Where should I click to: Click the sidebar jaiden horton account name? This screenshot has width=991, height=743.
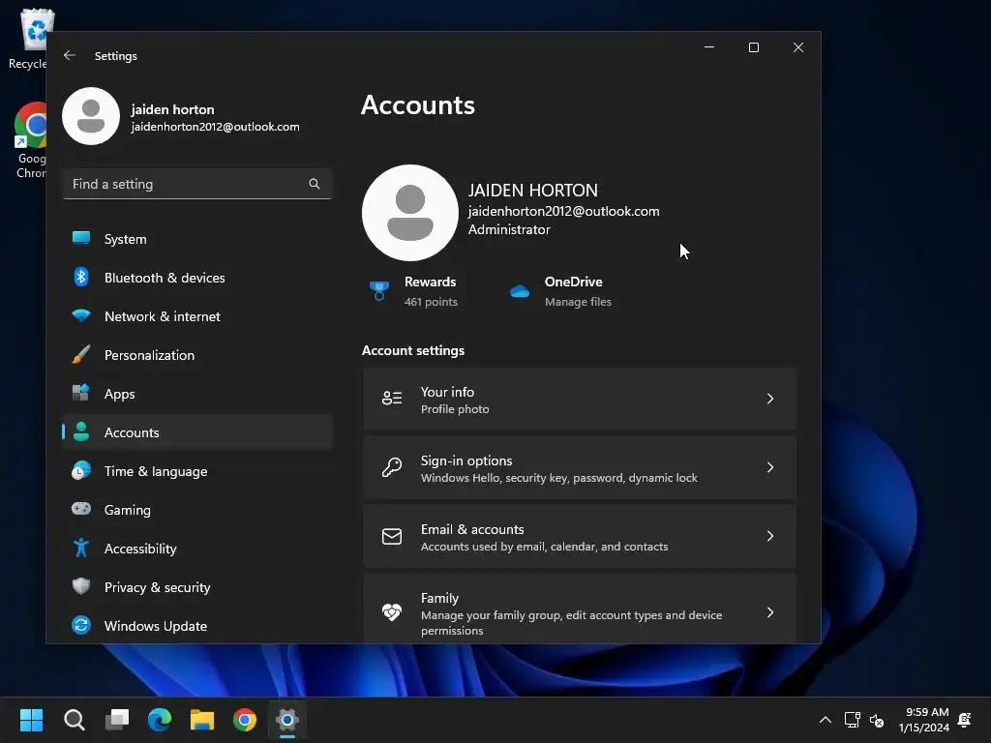[x=172, y=109]
